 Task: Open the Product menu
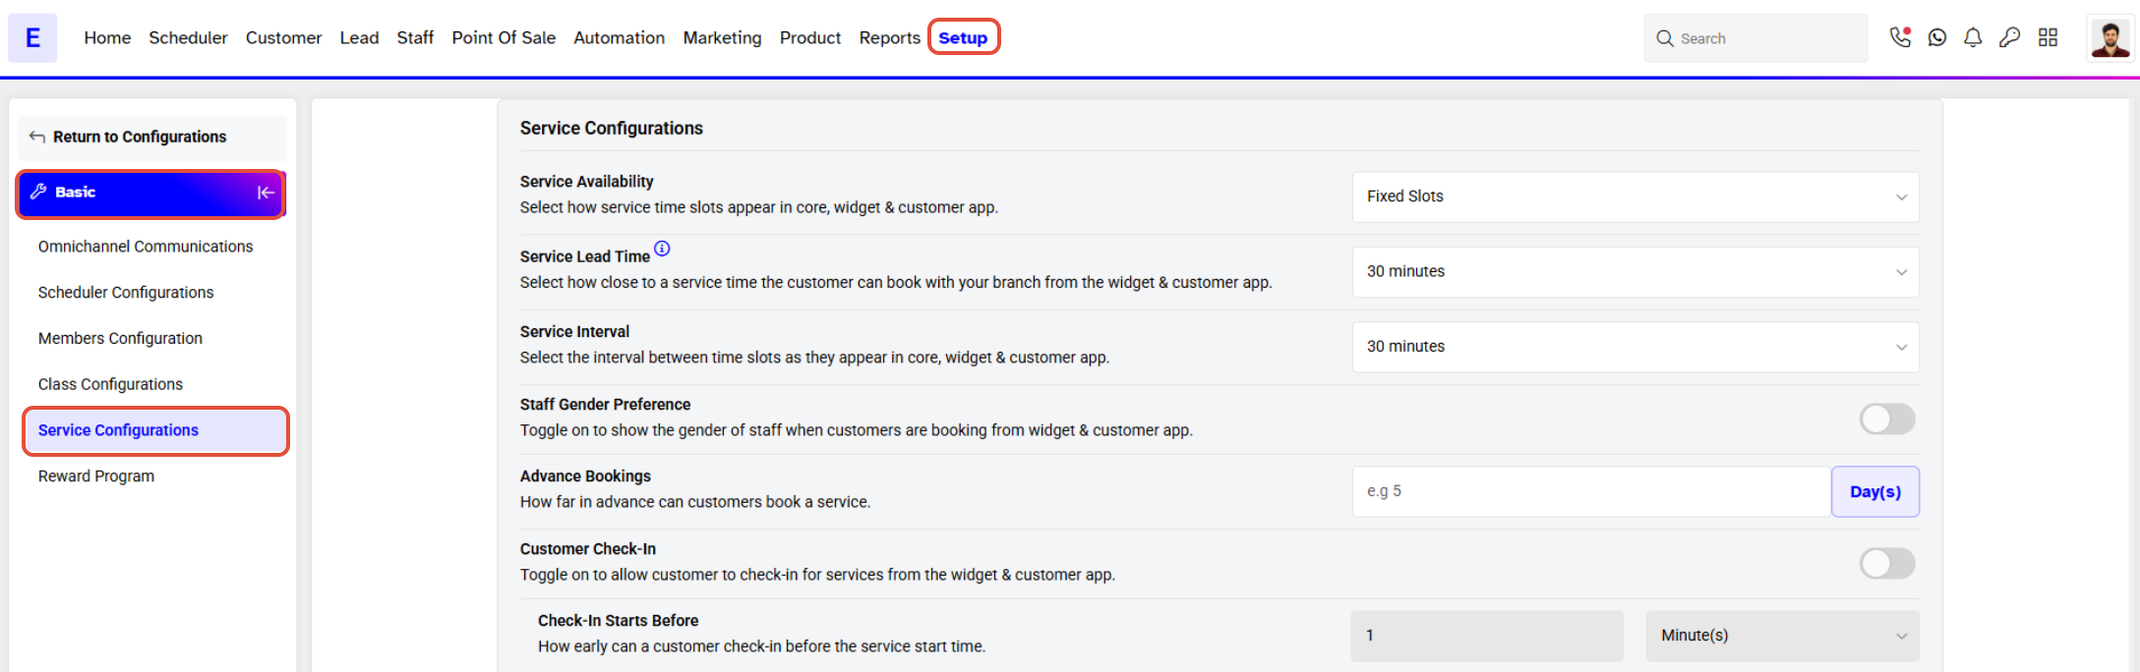pyautogui.click(x=810, y=37)
